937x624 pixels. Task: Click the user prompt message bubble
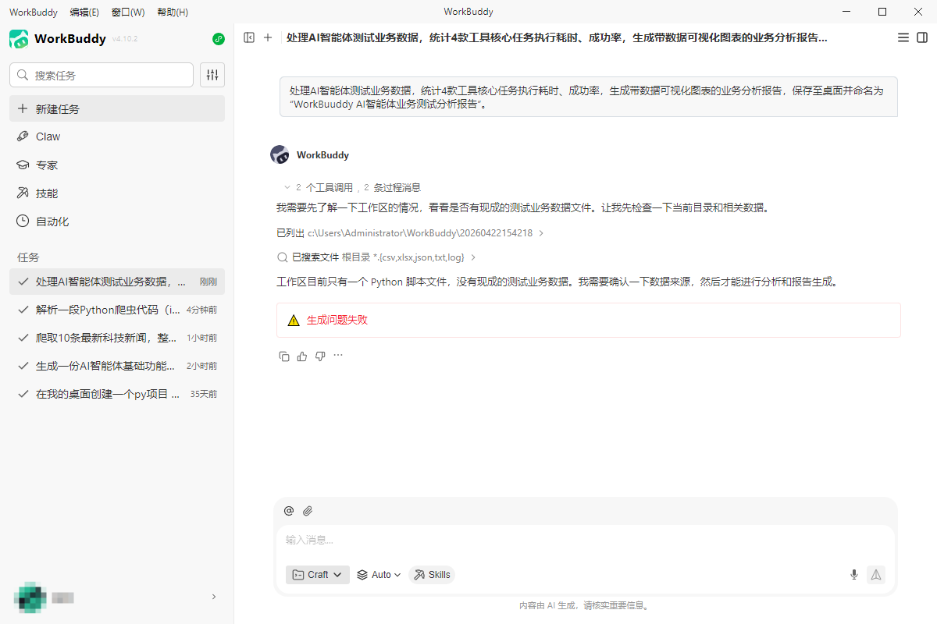coord(589,97)
